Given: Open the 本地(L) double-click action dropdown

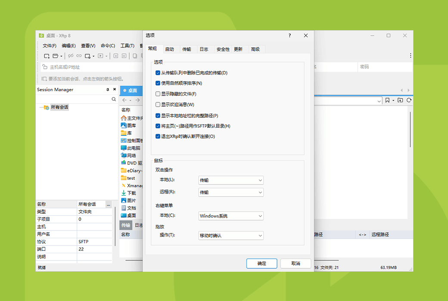Looking at the screenshot, I should click(x=231, y=180).
